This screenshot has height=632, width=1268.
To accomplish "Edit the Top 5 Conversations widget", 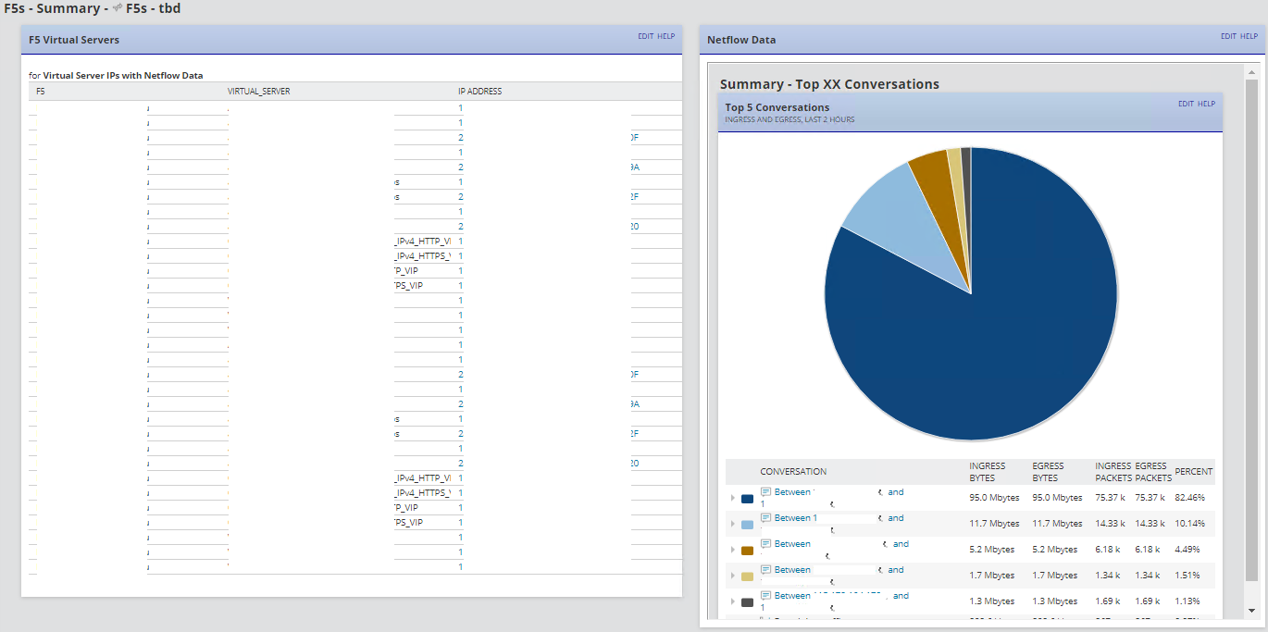I will (x=1186, y=104).
